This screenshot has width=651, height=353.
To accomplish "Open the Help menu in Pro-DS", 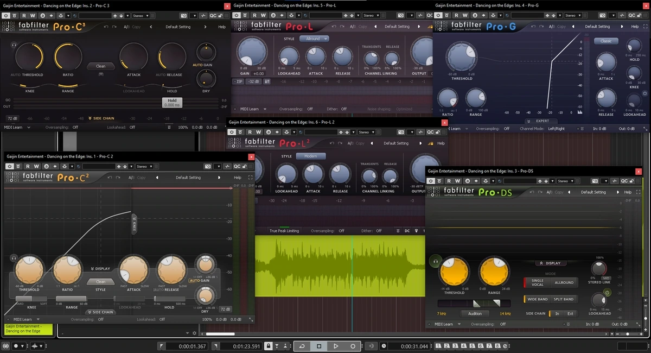I will click(x=628, y=192).
